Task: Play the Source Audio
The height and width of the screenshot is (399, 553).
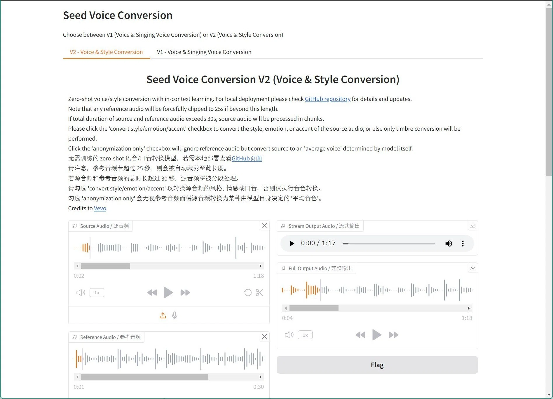Action: point(168,293)
